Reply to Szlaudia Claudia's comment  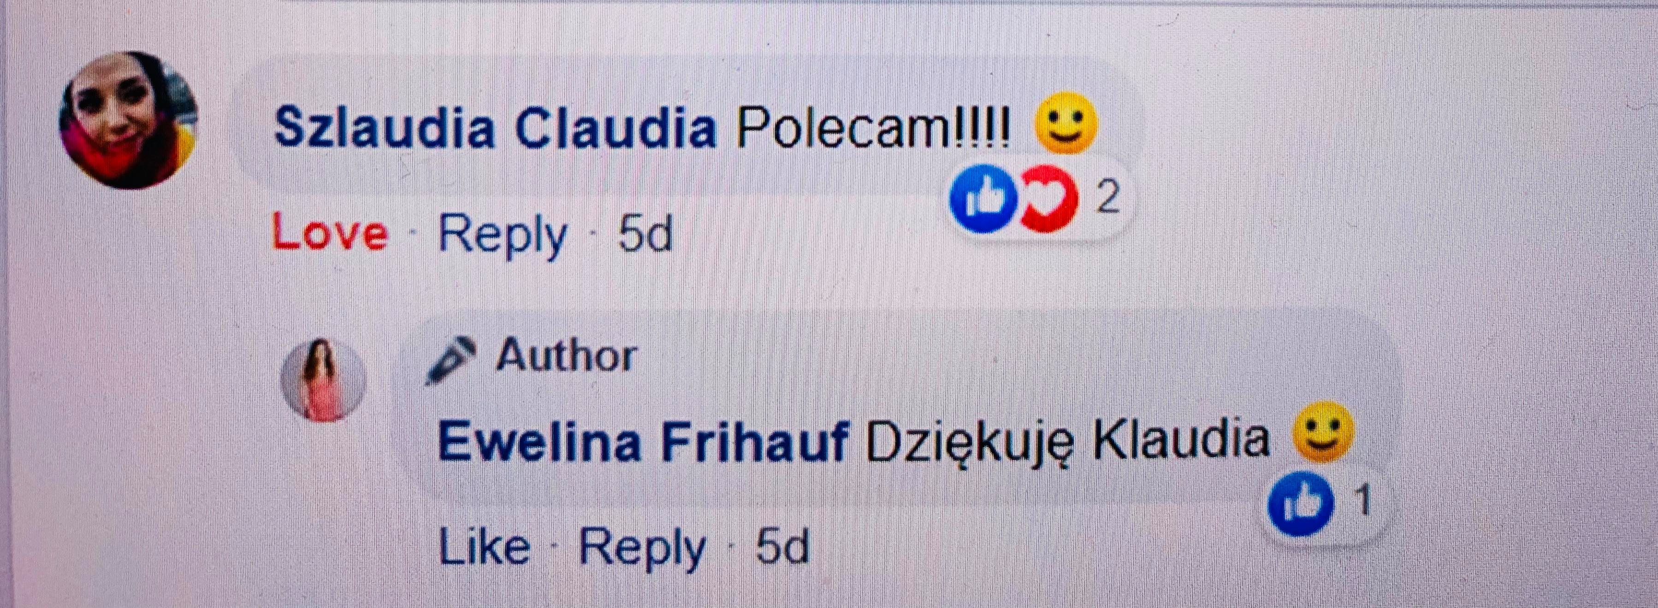coord(503,235)
